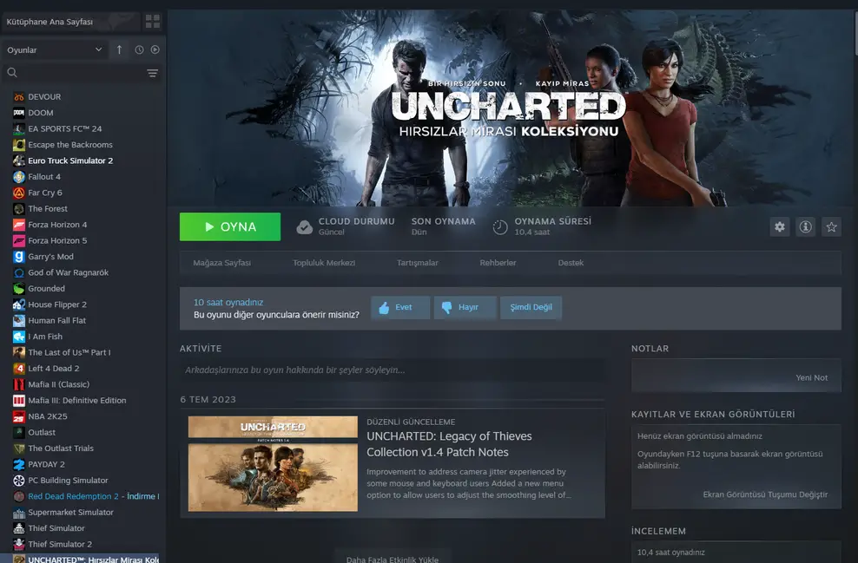Show game info icon

[806, 226]
